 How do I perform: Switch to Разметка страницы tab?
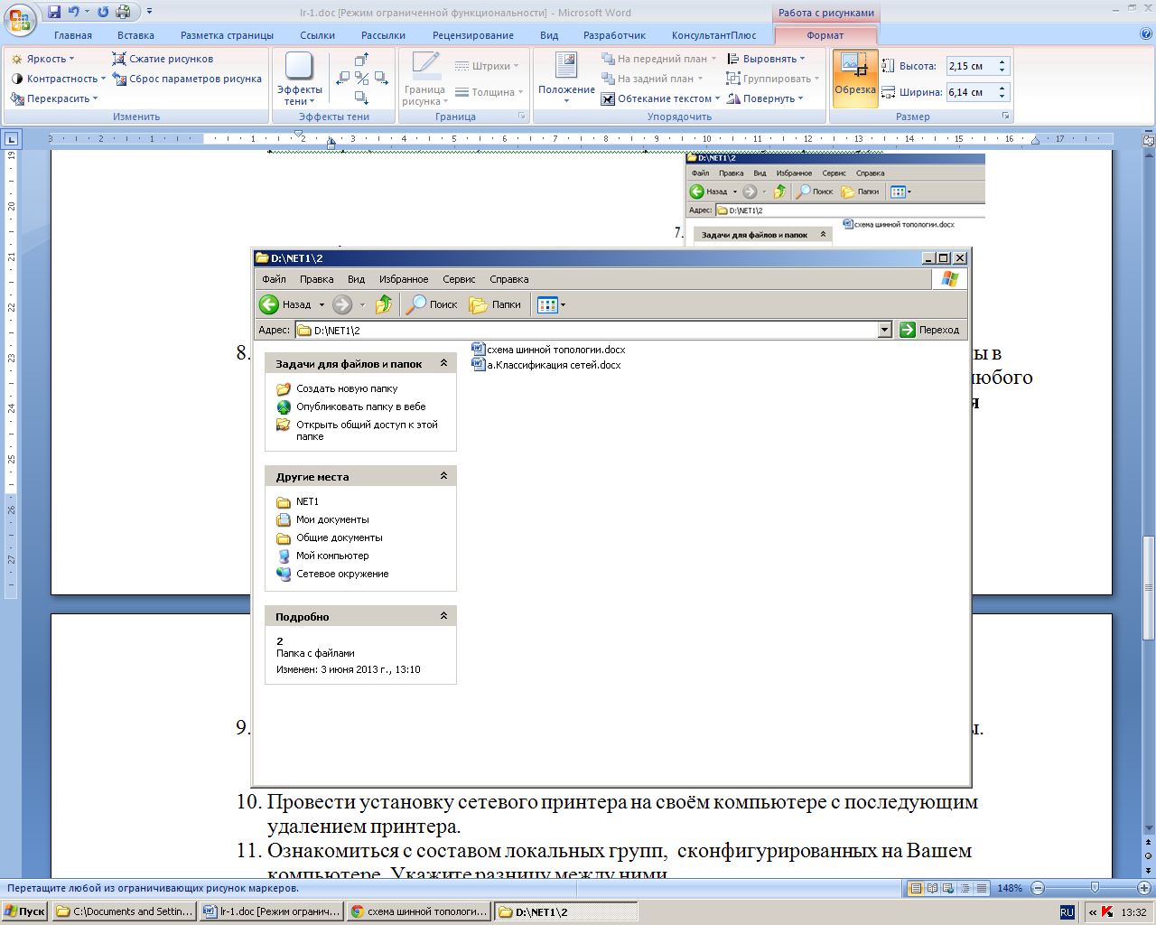[227, 35]
